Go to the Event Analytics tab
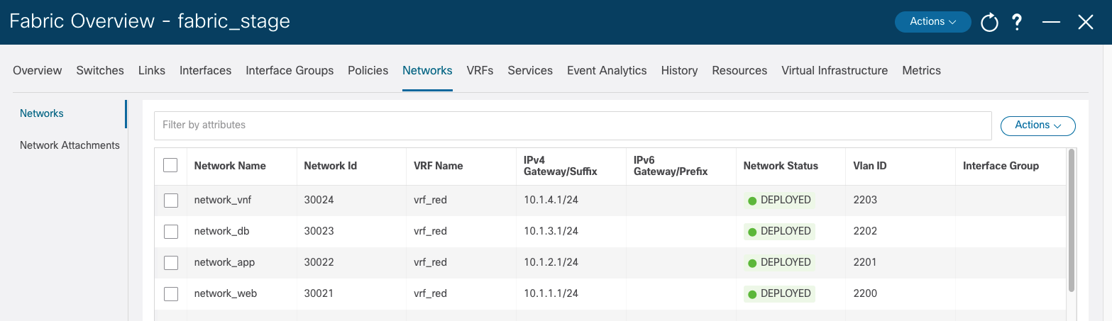Viewport: 1112px width, 321px height. pos(607,70)
